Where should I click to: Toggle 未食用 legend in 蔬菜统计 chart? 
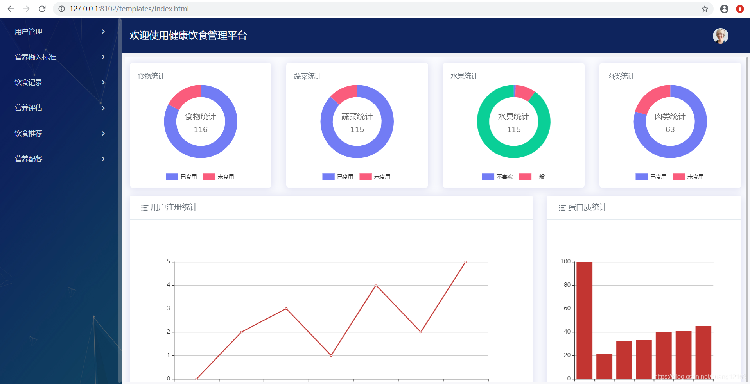point(375,177)
